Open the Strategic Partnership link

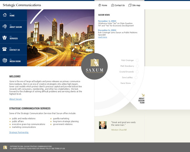coord(19,132)
